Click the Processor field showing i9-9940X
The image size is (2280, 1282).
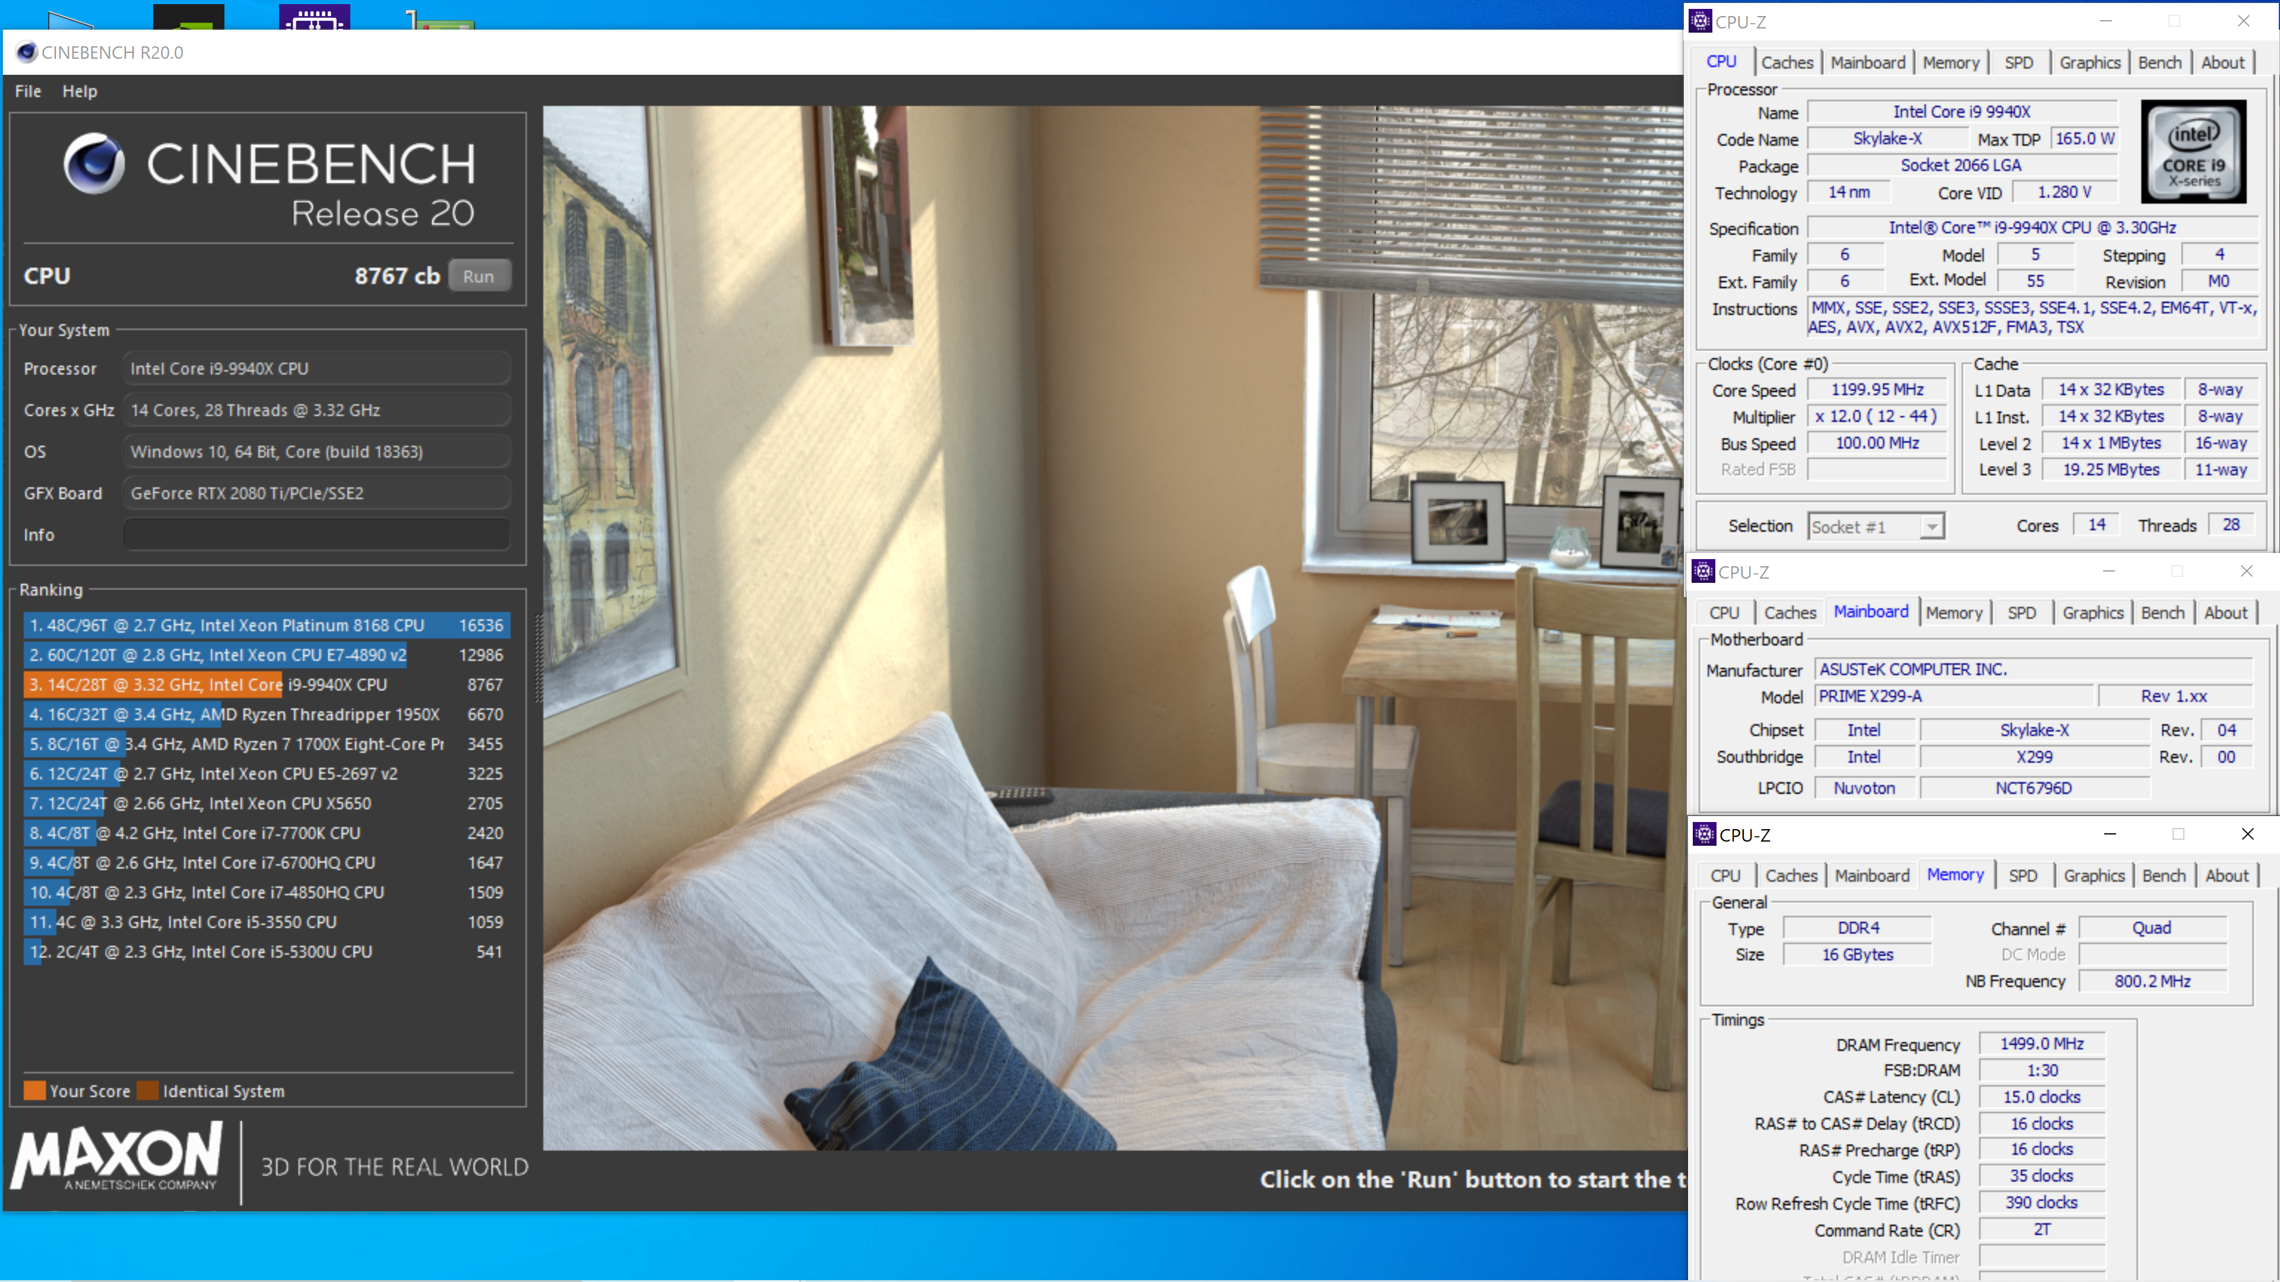tap(316, 369)
